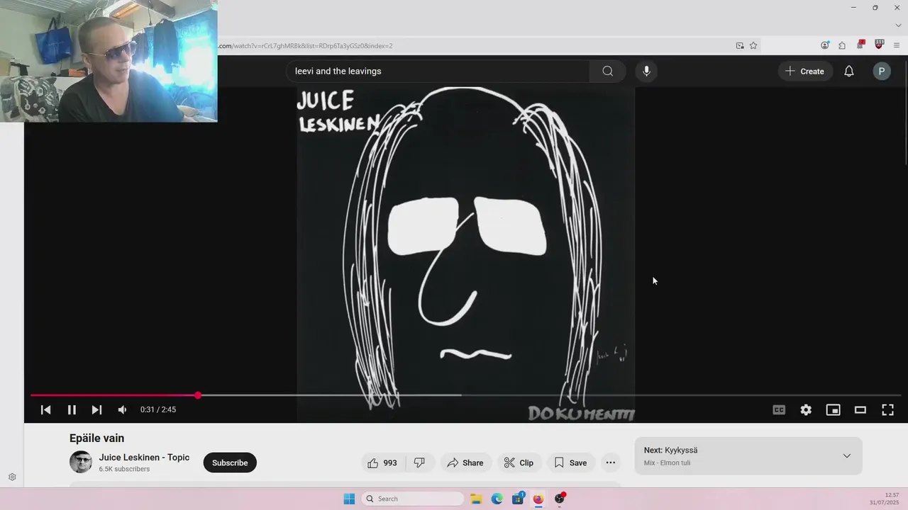
Task: Toggle closed captions on the video
Action: click(779, 409)
